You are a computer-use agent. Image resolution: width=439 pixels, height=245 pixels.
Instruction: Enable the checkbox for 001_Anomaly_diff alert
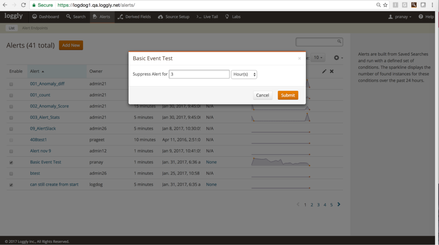11,84
